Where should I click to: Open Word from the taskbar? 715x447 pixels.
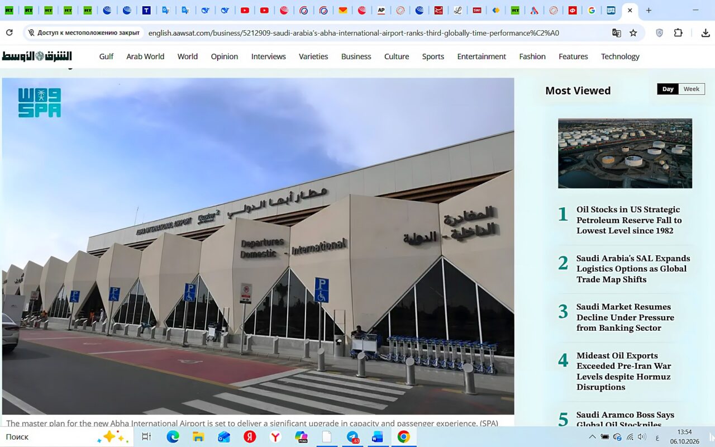click(x=378, y=437)
